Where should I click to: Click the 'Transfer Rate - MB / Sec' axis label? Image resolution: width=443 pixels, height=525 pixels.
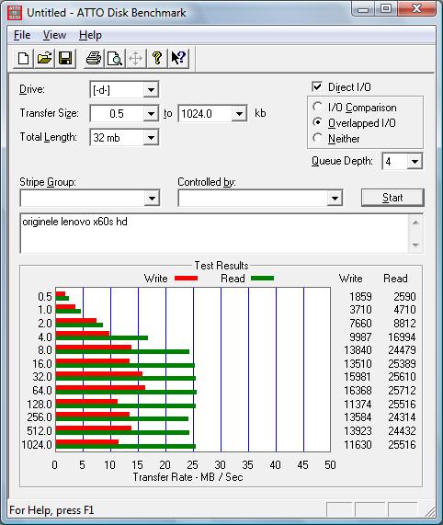pos(187,477)
